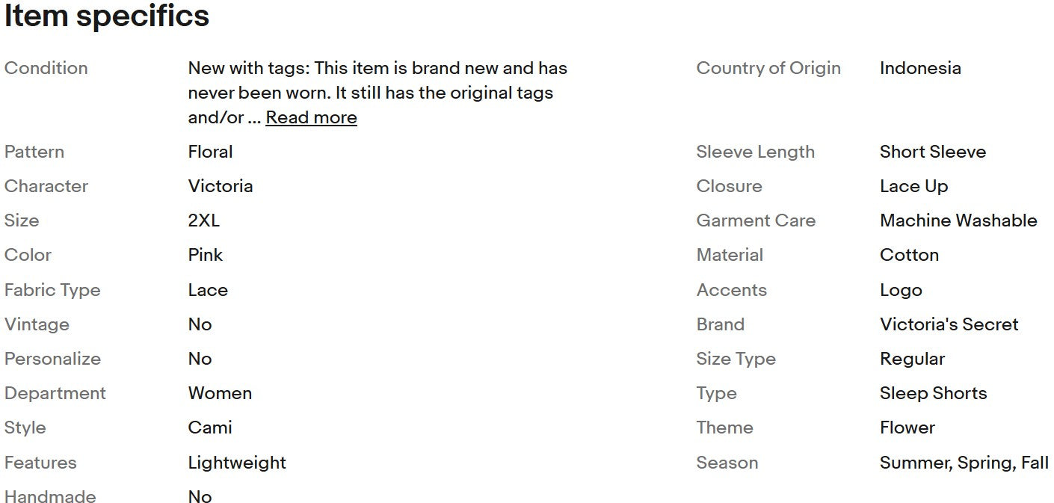Click the Lightweight features value
Screen dimensions: 1054x503
(x=237, y=463)
